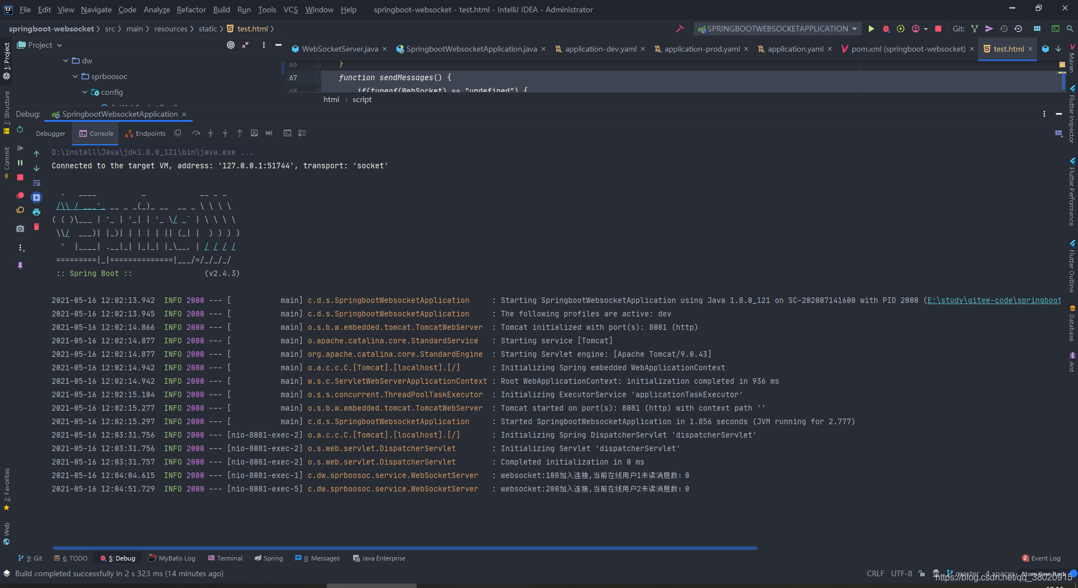Image resolution: width=1078 pixels, height=588 pixels.
Task: Hide the Debug tool window with minimize dash
Action: [x=1059, y=114]
